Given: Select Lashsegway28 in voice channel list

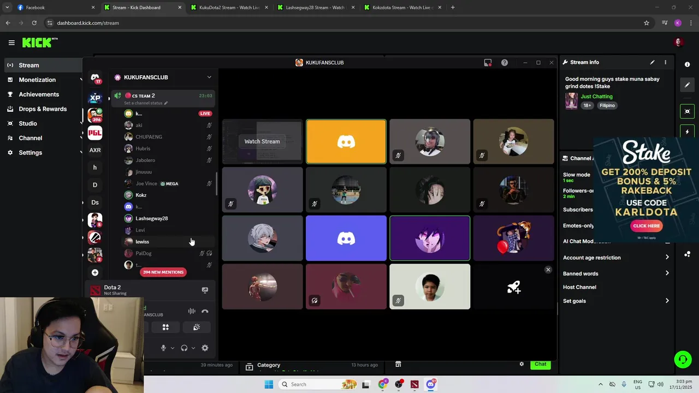Looking at the screenshot, I should [x=151, y=218].
